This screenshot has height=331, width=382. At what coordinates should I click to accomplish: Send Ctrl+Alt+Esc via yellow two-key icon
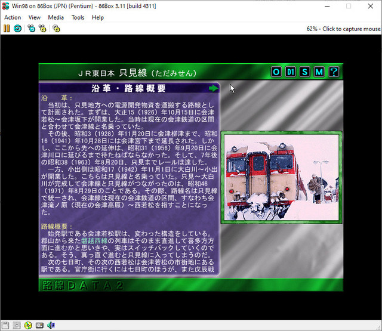(42, 29)
